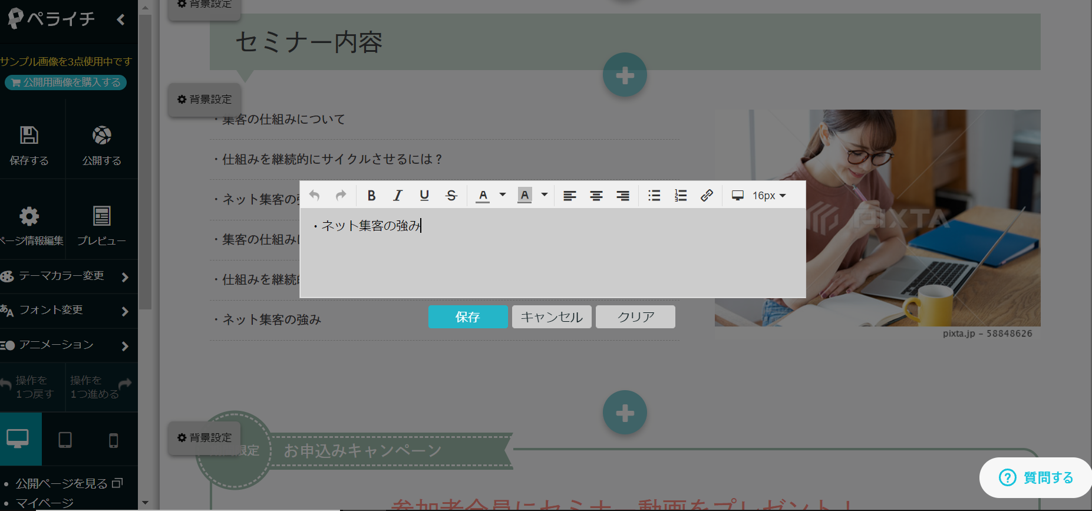Click the セミナー内容 heading
Screen dimensions: 1092x511
pos(309,42)
